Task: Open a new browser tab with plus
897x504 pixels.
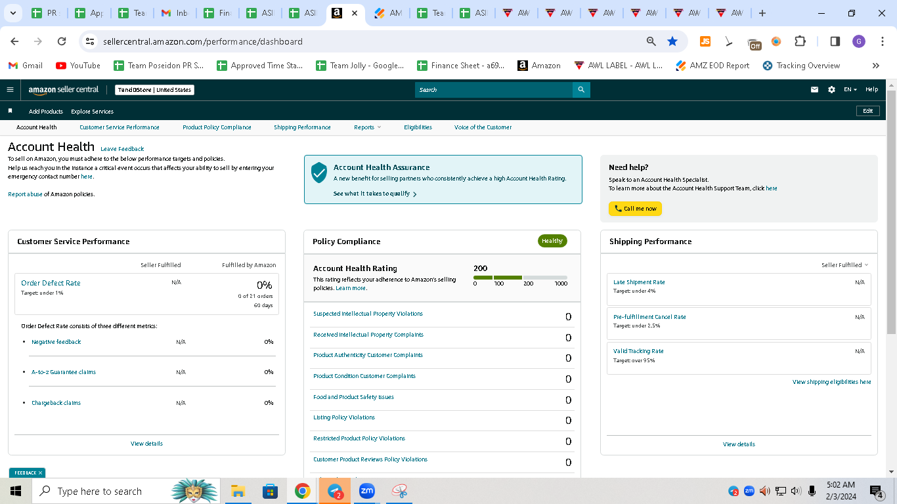Action: (x=762, y=13)
